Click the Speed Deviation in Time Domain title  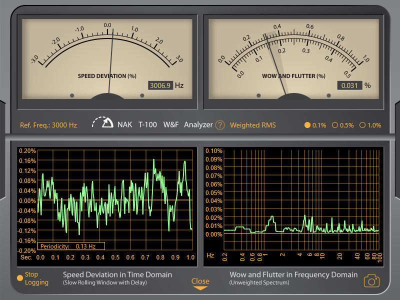point(117,274)
